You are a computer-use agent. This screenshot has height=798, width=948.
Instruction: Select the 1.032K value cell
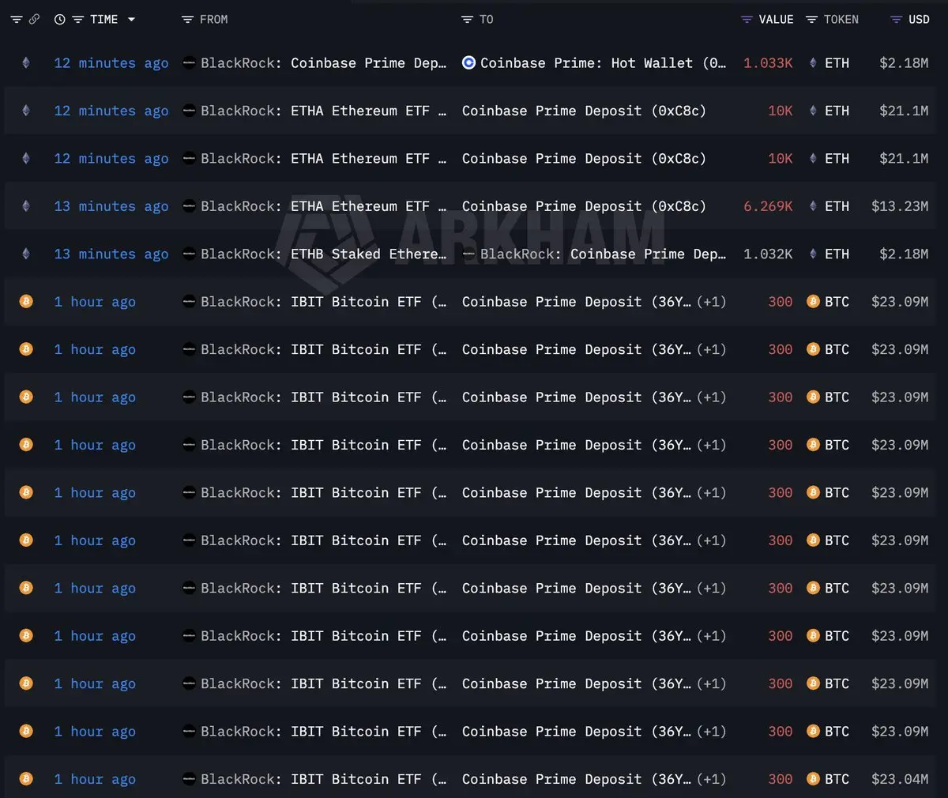(768, 254)
